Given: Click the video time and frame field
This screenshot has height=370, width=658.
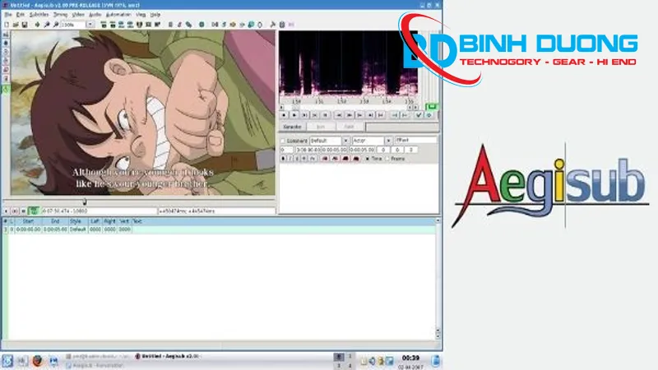Looking at the screenshot, I should 99,211.
